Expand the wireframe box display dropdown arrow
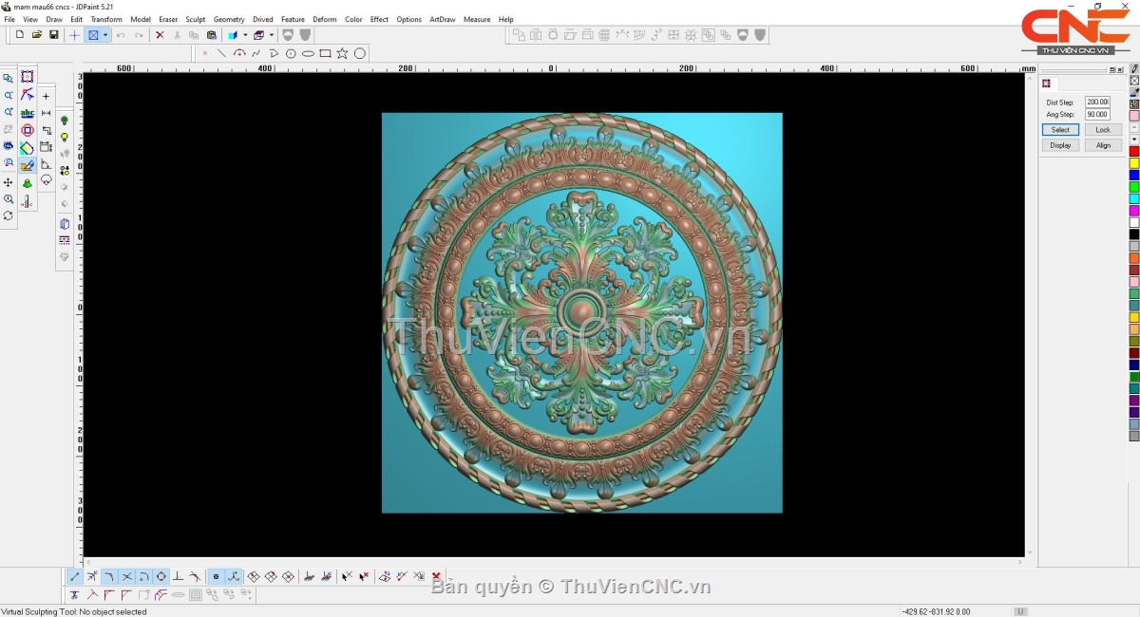This screenshot has width=1140, height=617. (x=272, y=35)
